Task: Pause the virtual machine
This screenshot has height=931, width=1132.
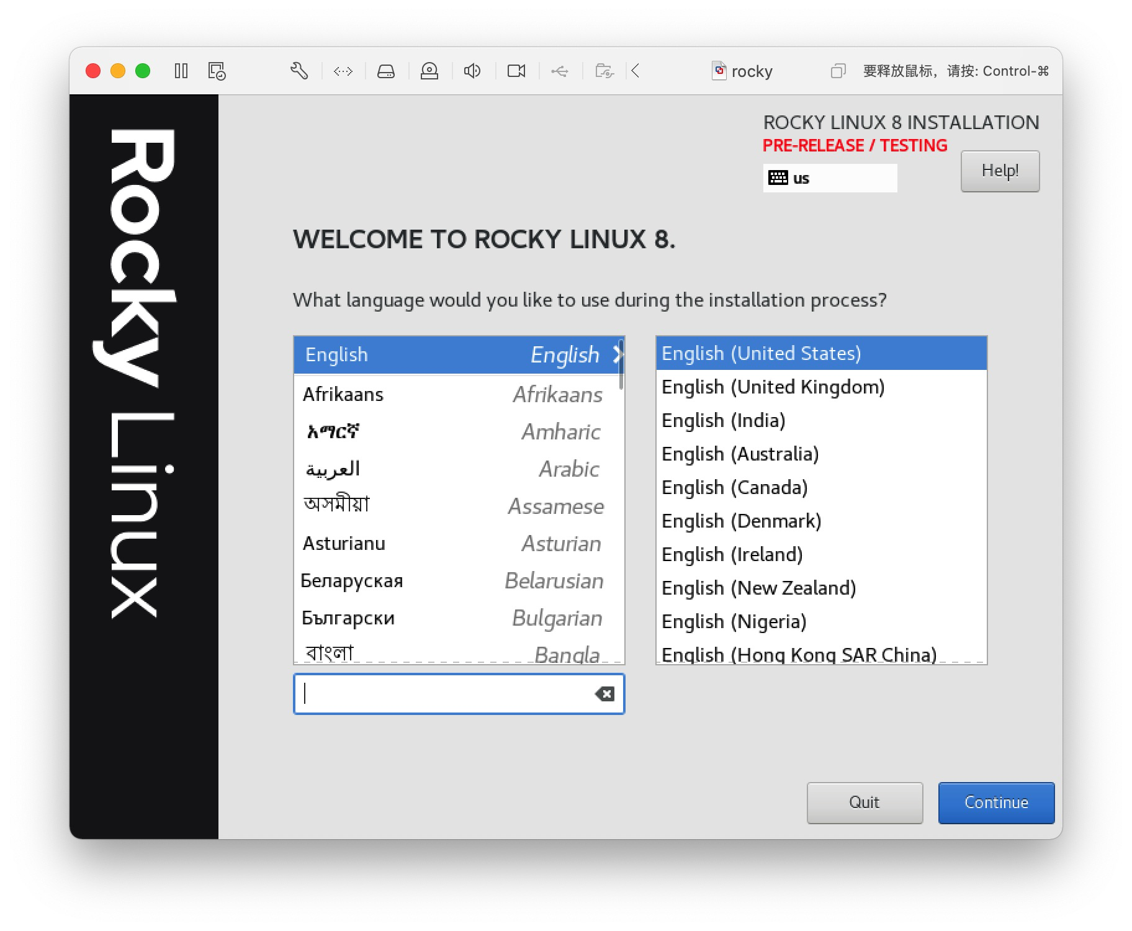Action: click(x=181, y=71)
